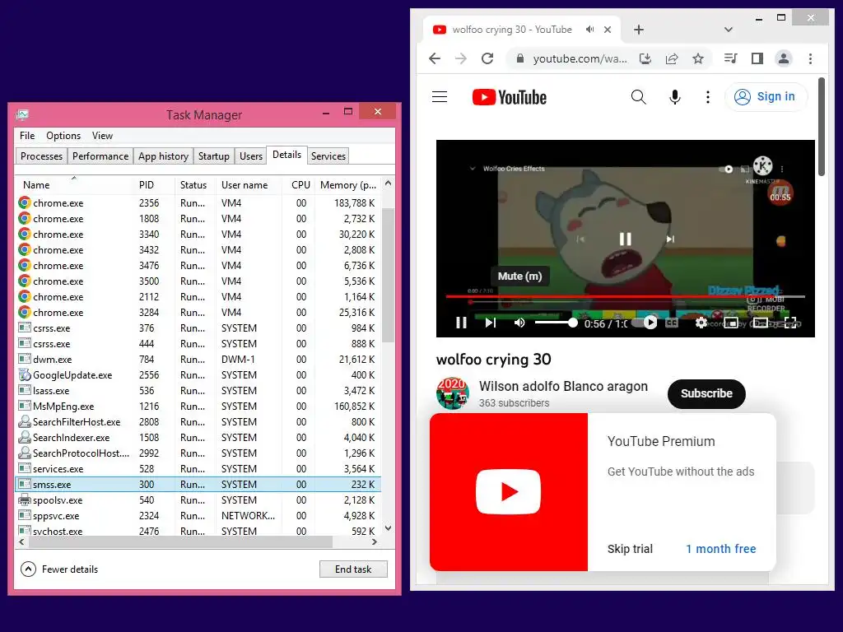Open new tab with plus button

point(639,30)
